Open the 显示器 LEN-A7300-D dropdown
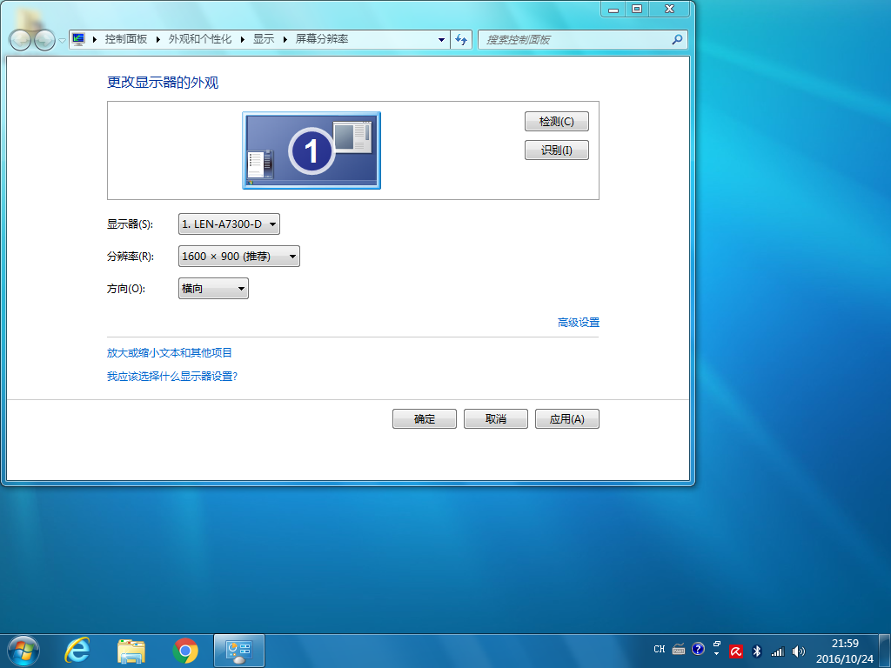 pos(229,224)
